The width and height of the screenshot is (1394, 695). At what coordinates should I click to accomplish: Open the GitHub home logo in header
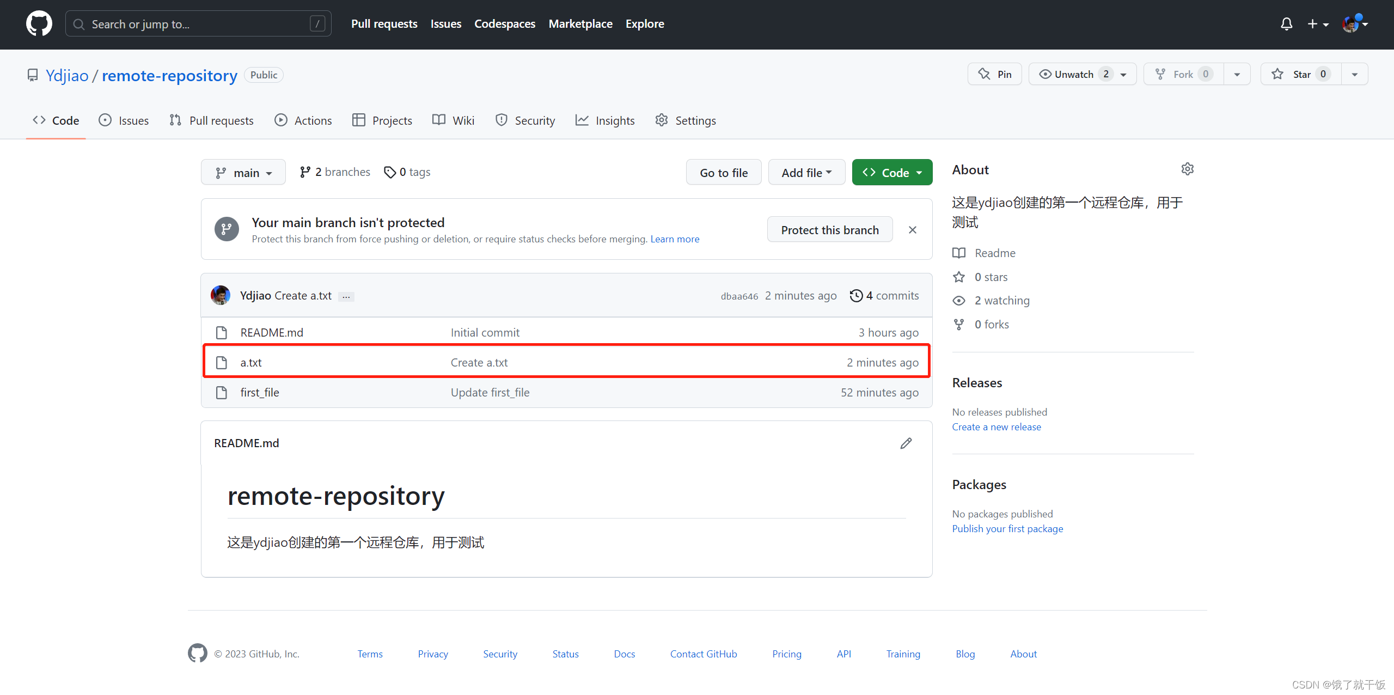39,24
